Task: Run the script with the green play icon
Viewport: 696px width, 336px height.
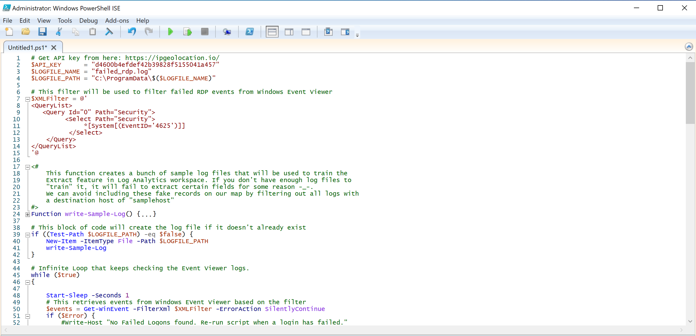Action: [x=171, y=32]
